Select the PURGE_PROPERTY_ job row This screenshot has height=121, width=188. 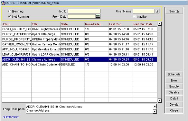click(80, 39)
